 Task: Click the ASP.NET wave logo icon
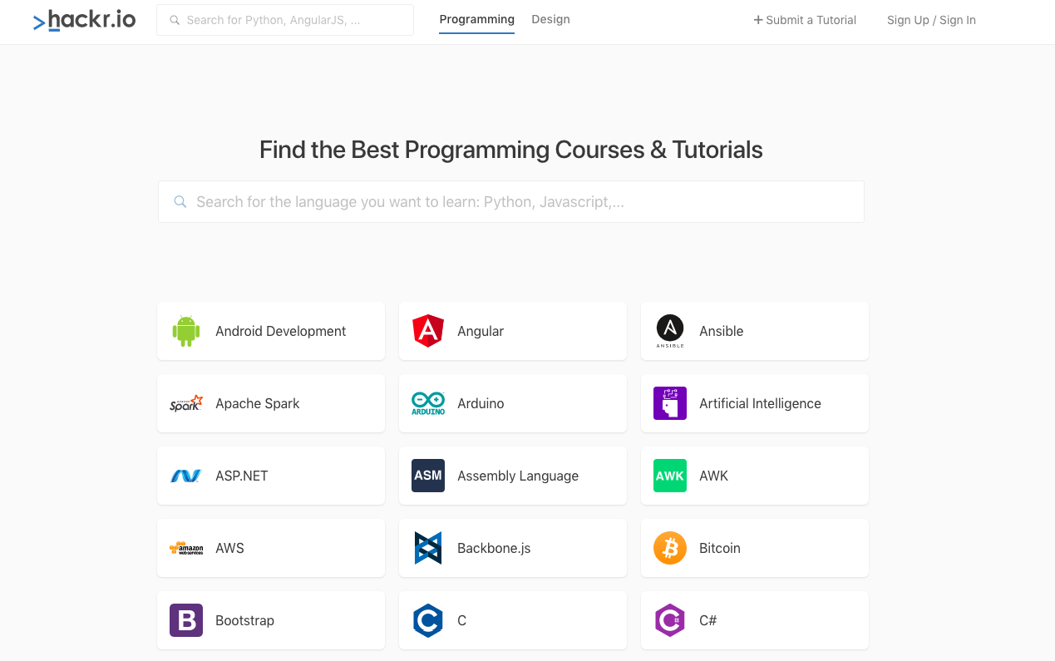186,476
